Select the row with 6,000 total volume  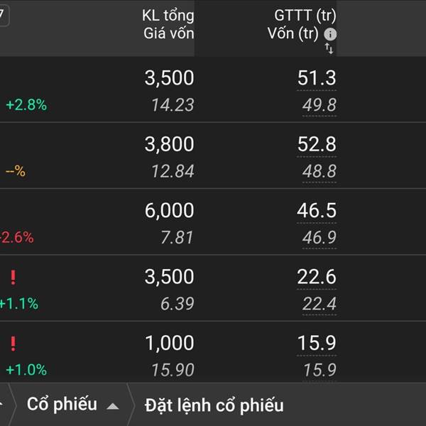click(x=213, y=222)
